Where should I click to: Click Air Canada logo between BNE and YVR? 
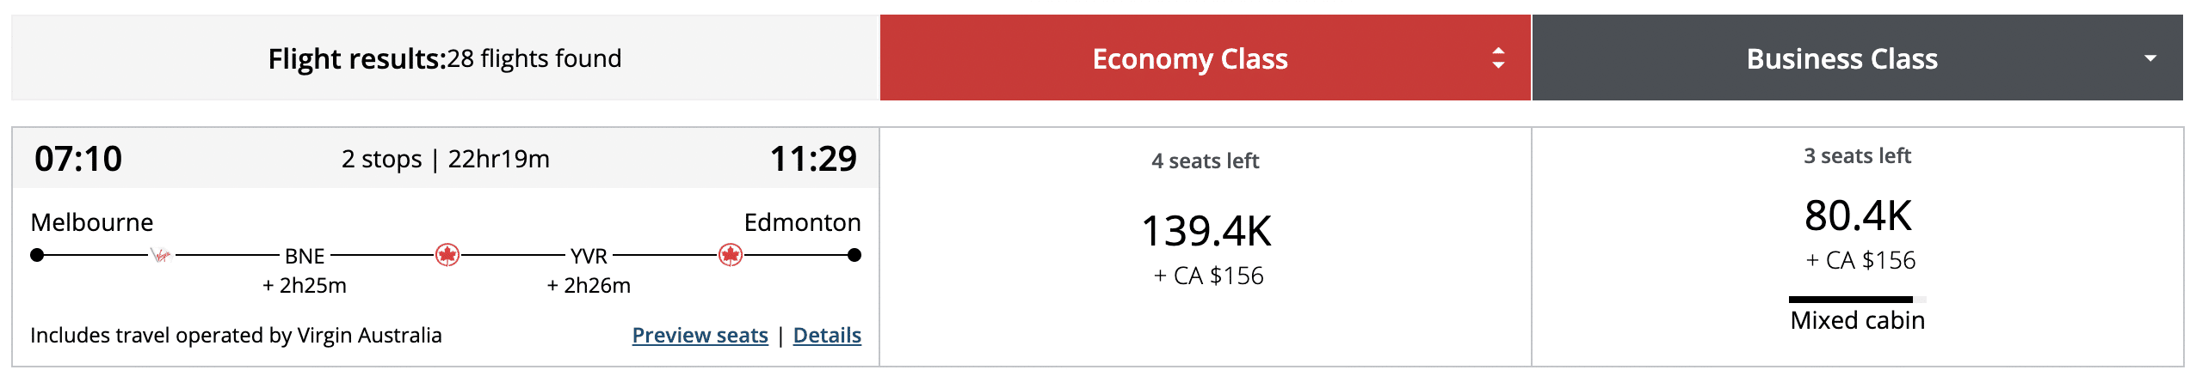[x=447, y=255]
